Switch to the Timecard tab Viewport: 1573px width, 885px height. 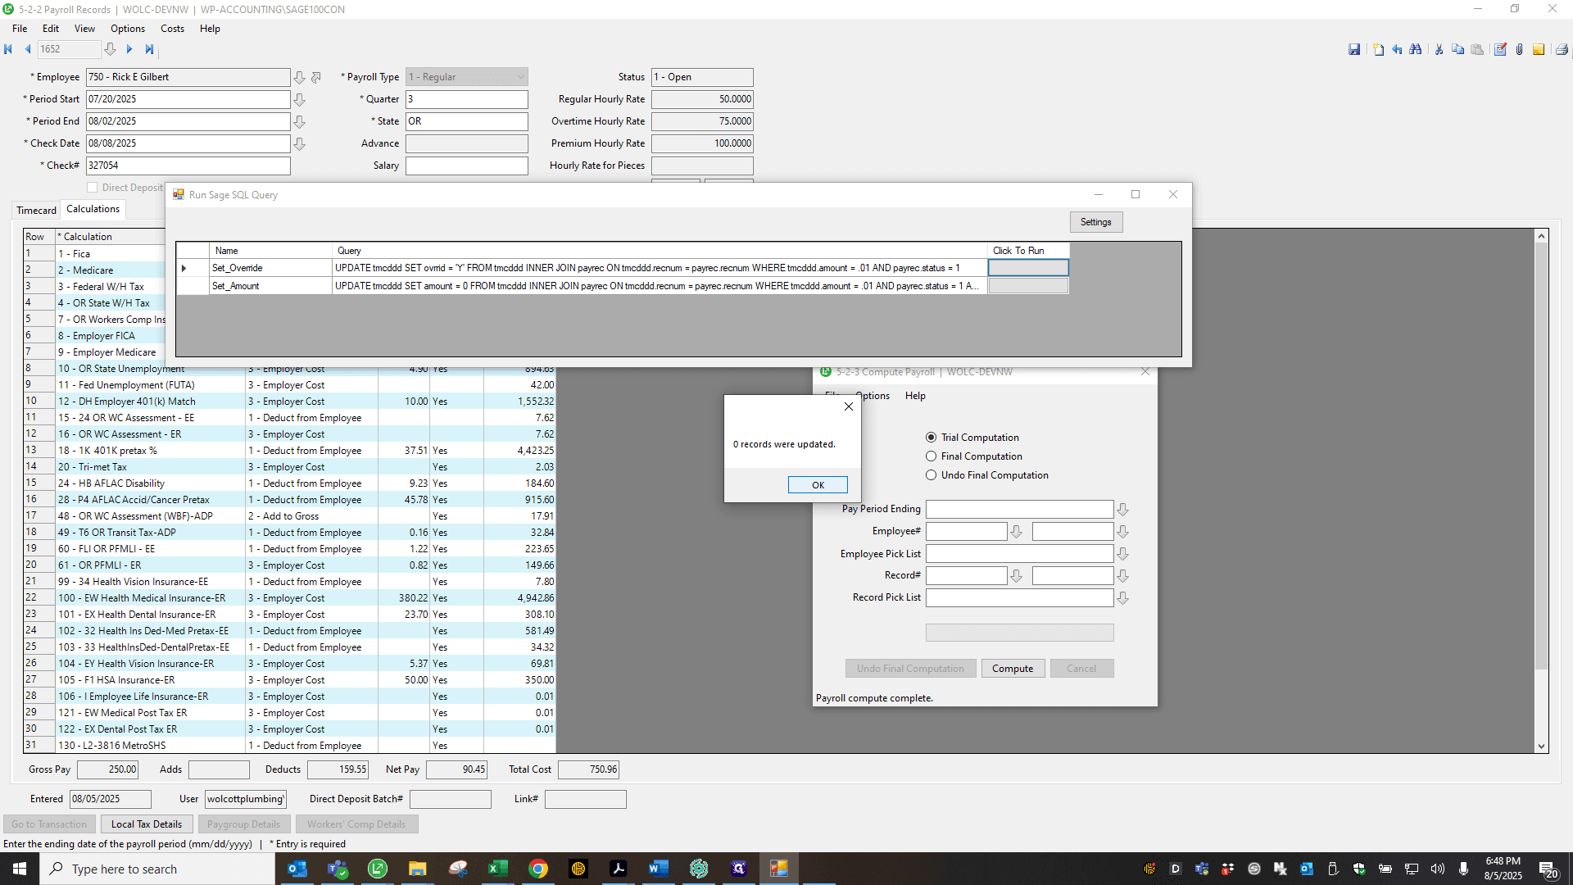coord(37,211)
